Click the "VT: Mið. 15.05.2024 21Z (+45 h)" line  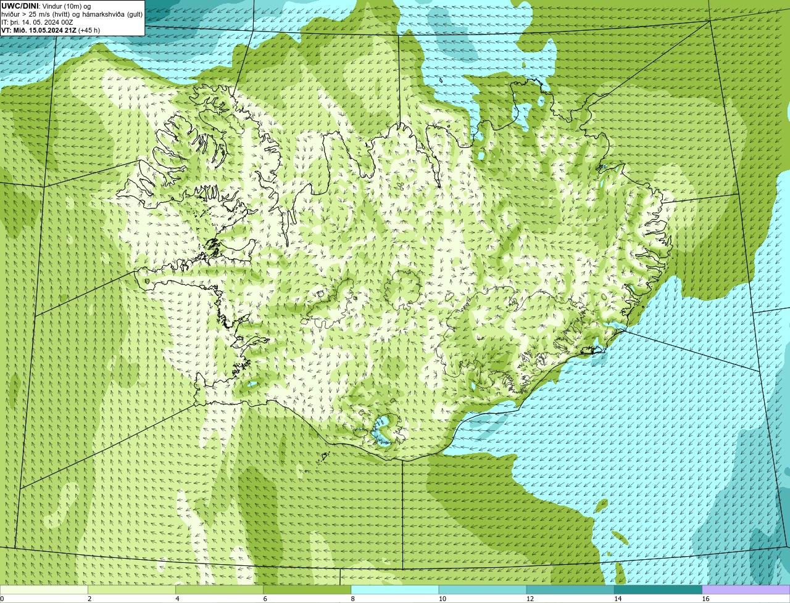point(51,30)
